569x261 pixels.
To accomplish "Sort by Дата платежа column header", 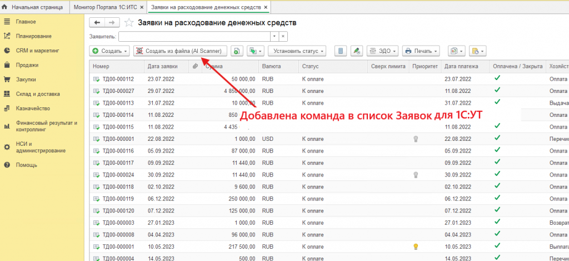I will [x=465, y=66].
